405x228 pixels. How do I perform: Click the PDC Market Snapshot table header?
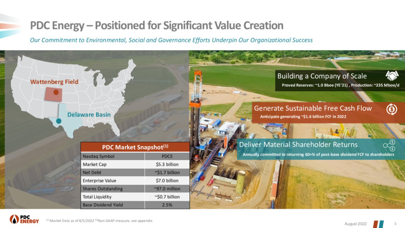(x=135, y=147)
